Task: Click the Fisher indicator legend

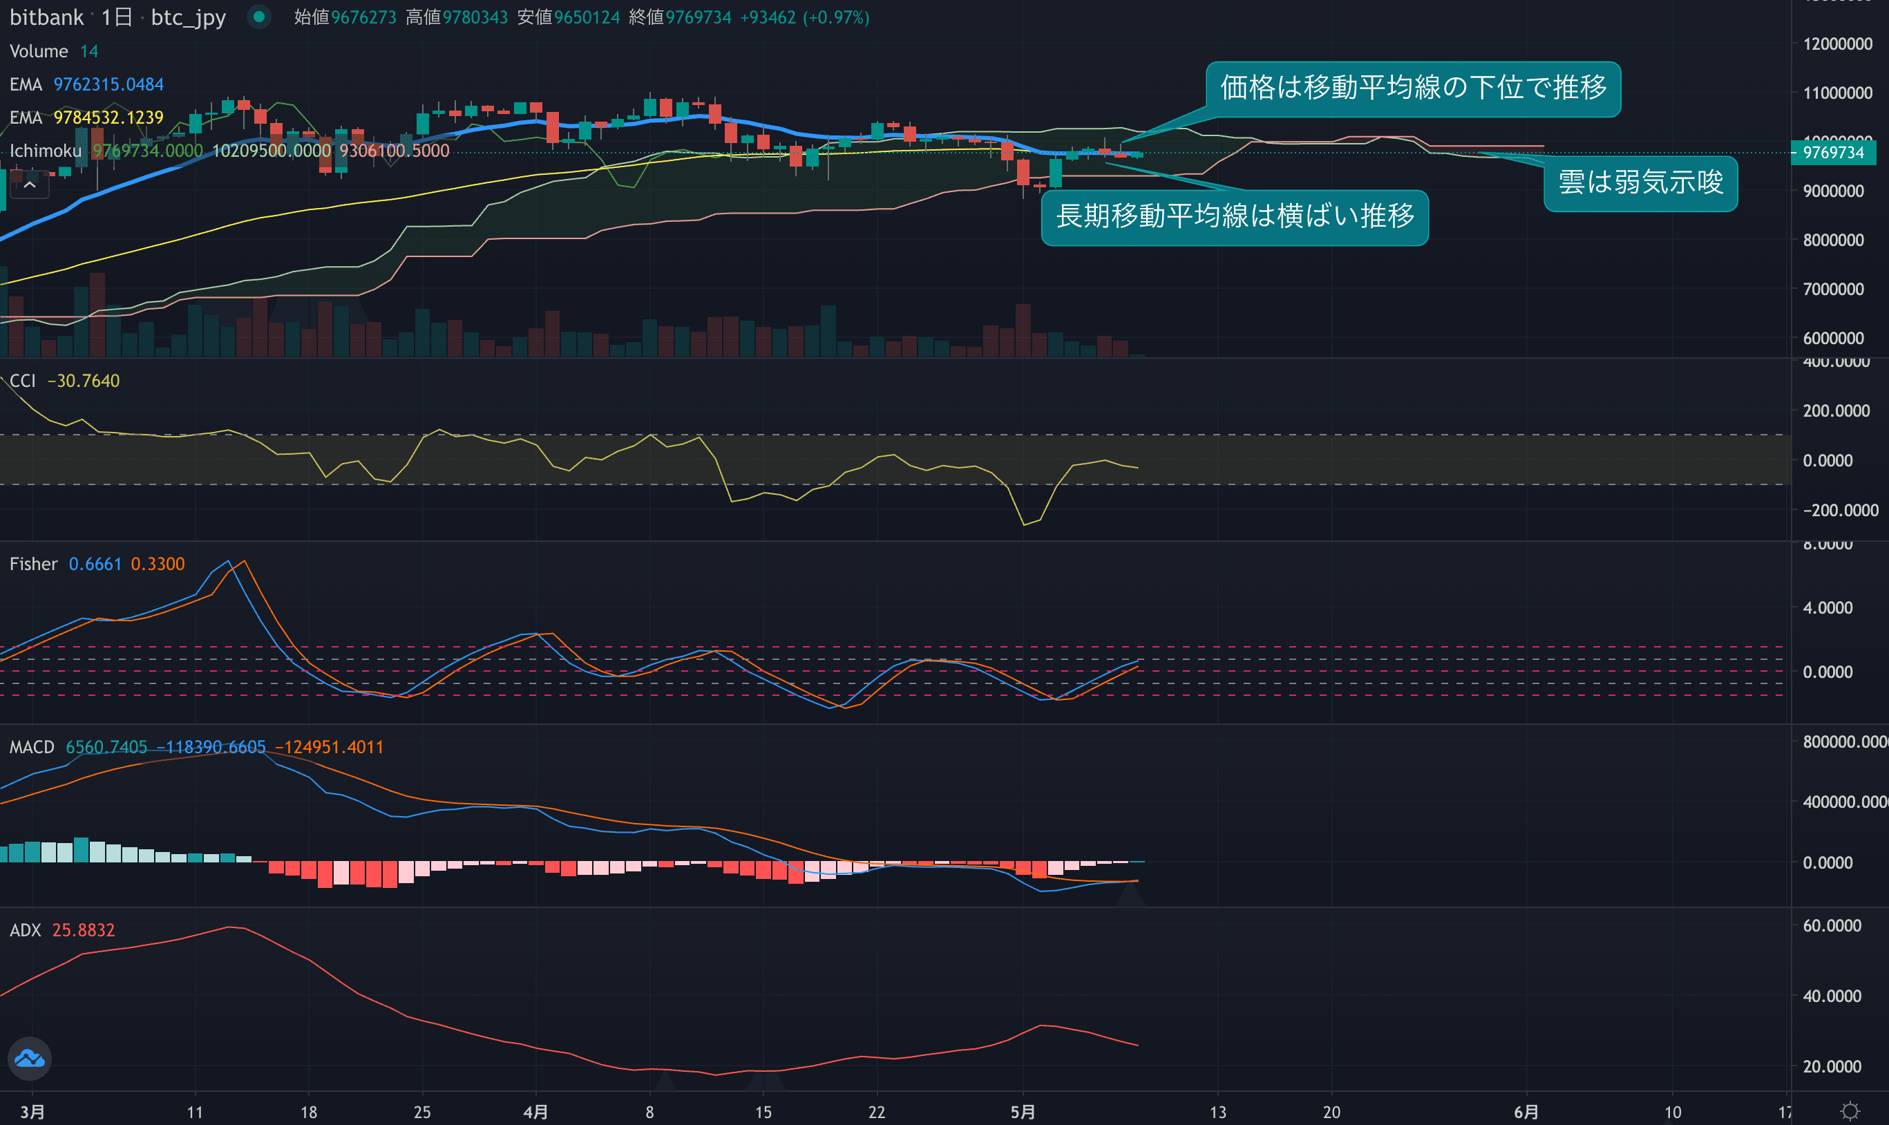Action: (33, 564)
